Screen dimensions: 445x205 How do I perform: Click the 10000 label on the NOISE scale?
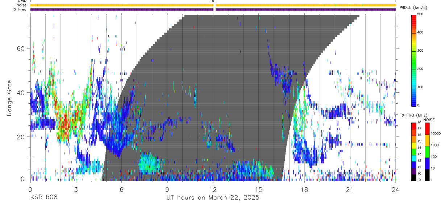[435, 133]
